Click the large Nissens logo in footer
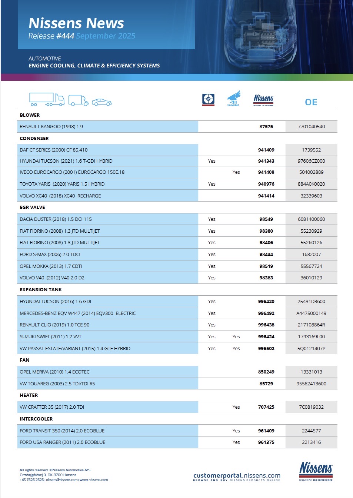 pos(316,471)
